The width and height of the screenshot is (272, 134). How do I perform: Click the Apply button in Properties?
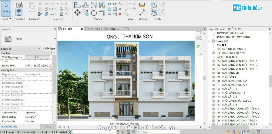[48, 127]
